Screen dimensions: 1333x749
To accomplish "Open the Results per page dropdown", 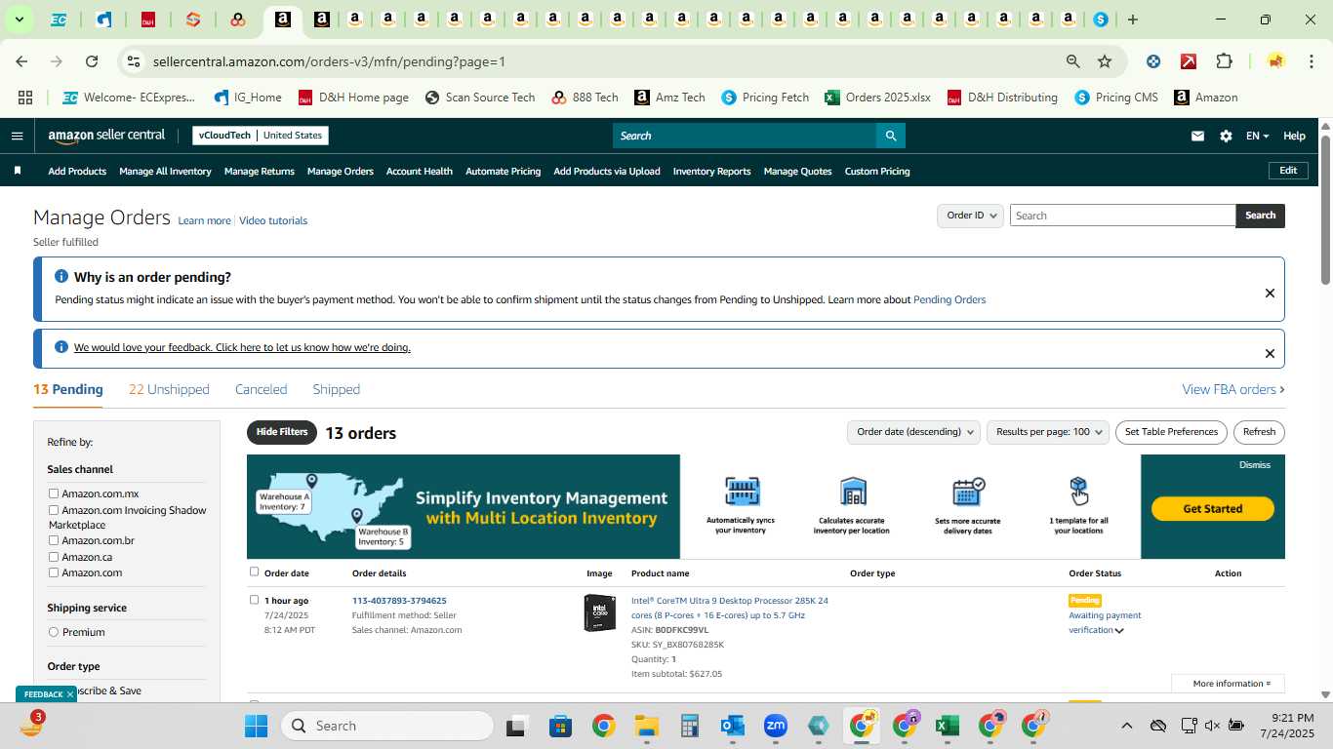I will click(x=1048, y=432).
